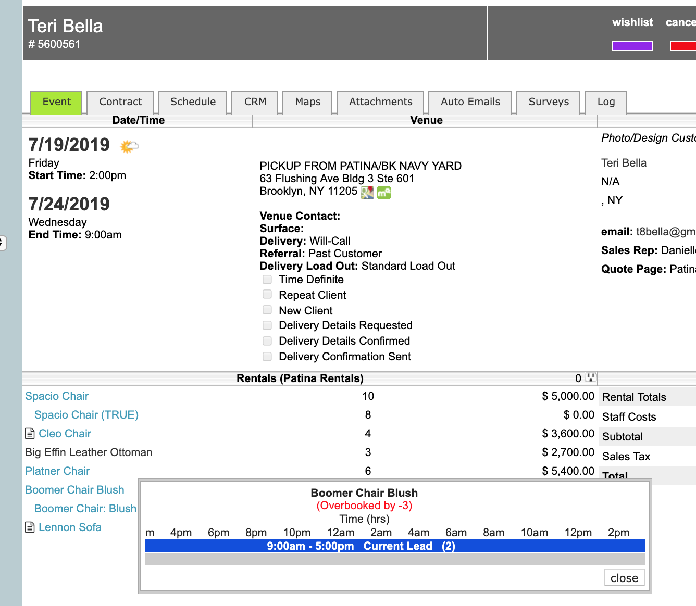Toggle the New Client checkbox
The width and height of the screenshot is (696, 606).
[267, 310]
